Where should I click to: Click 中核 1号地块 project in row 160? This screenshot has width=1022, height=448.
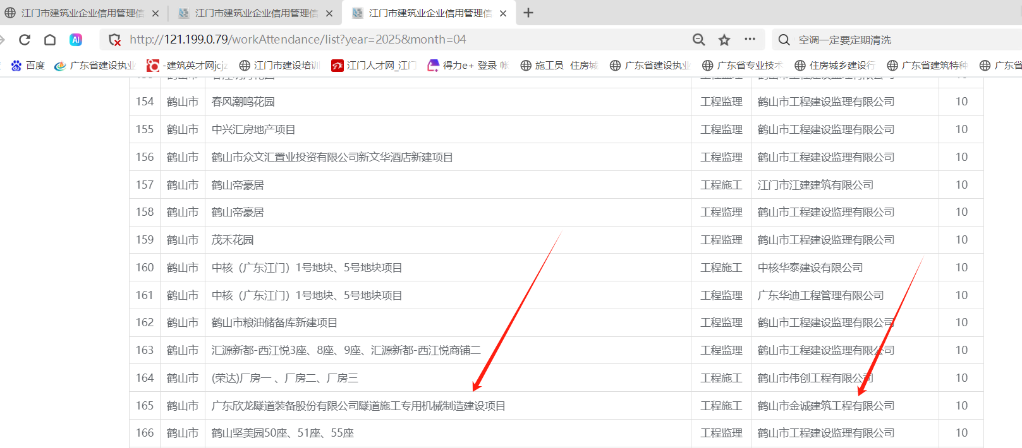pos(307,268)
